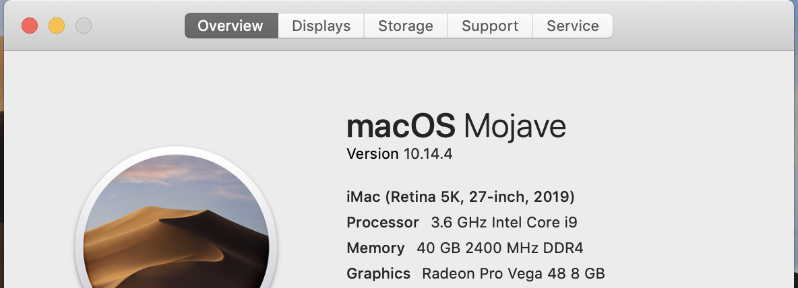Go to the Support tab
The image size is (798, 288).
[490, 26]
